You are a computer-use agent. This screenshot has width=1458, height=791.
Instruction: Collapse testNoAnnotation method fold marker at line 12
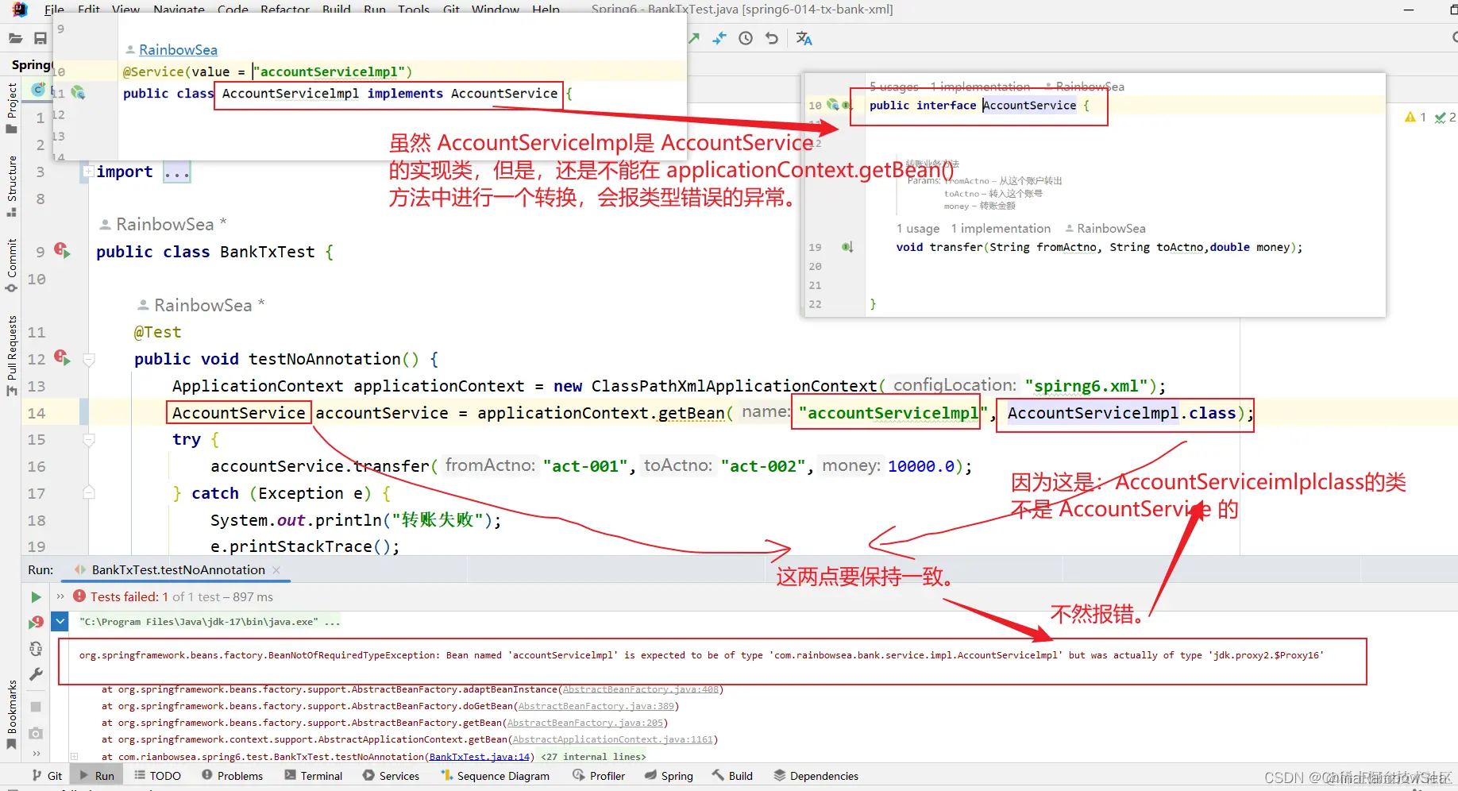click(x=89, y=359)
